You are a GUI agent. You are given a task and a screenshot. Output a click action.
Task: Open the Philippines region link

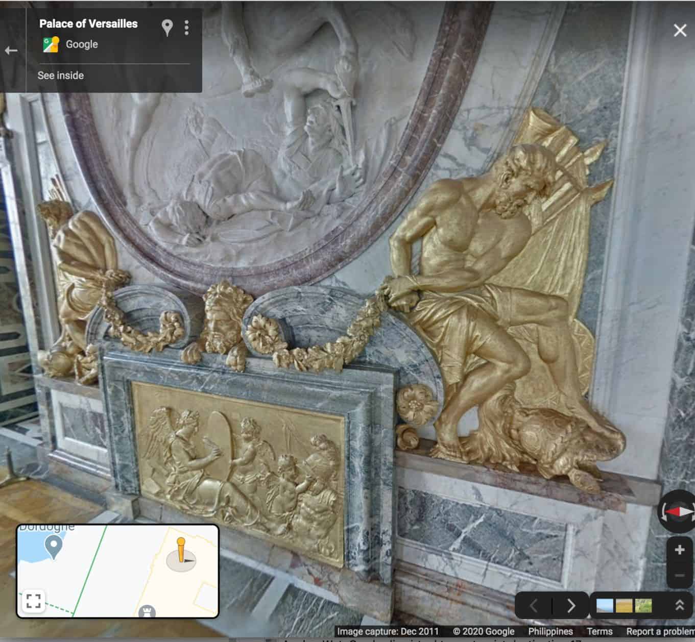click(x=550, y=631)
